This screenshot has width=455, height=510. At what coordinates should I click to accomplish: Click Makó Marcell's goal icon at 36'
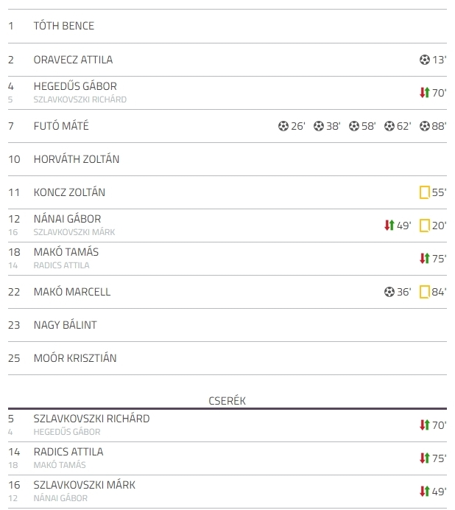tap(389, 292)
